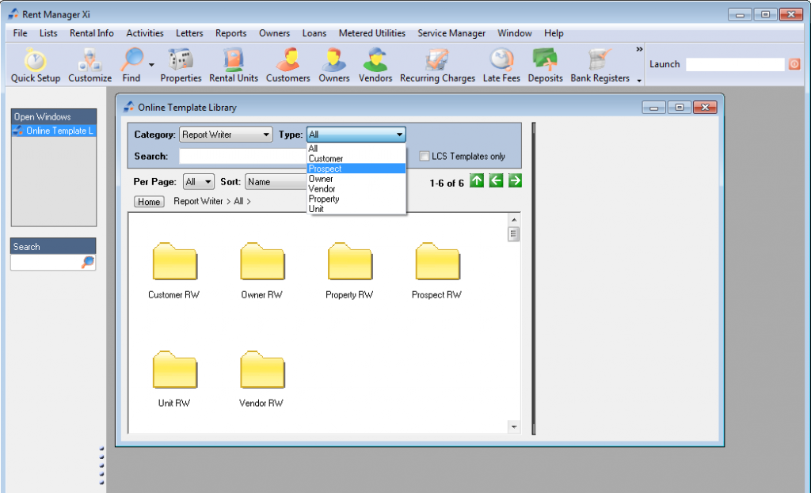Launch the Find magnifier tool
Screen dimensions: 811x493
click(x=131, y=65)
